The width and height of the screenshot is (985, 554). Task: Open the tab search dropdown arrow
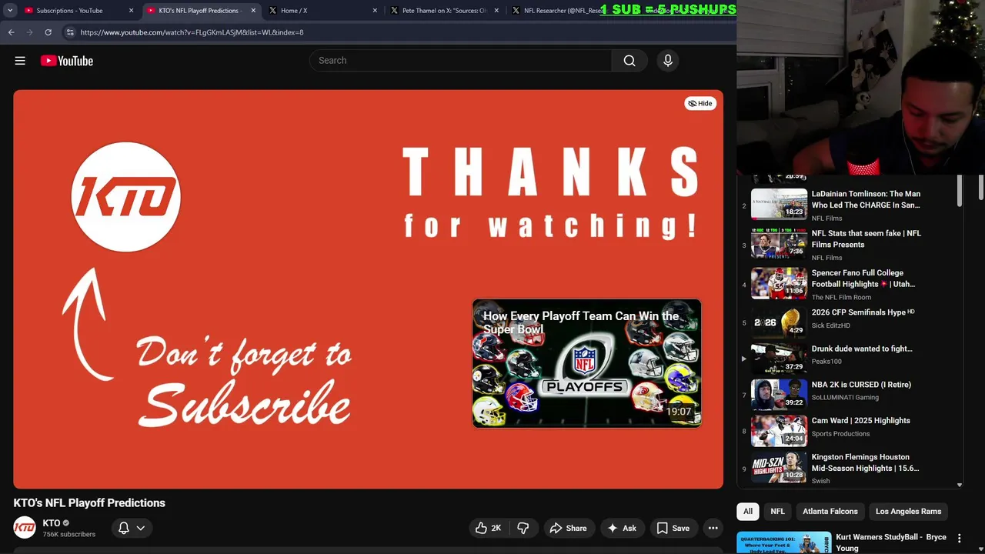click(10, 11)
